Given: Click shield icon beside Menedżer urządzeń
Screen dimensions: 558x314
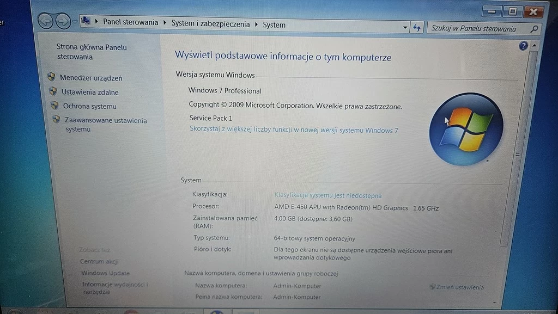Looking at the screenshot, I should coord(51,77).
